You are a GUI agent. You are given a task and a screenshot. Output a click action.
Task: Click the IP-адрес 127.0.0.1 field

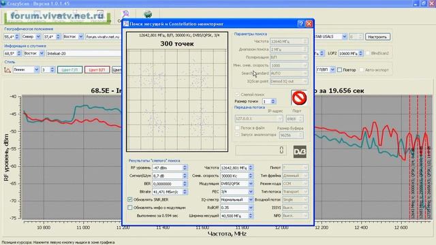pos(259,118)
